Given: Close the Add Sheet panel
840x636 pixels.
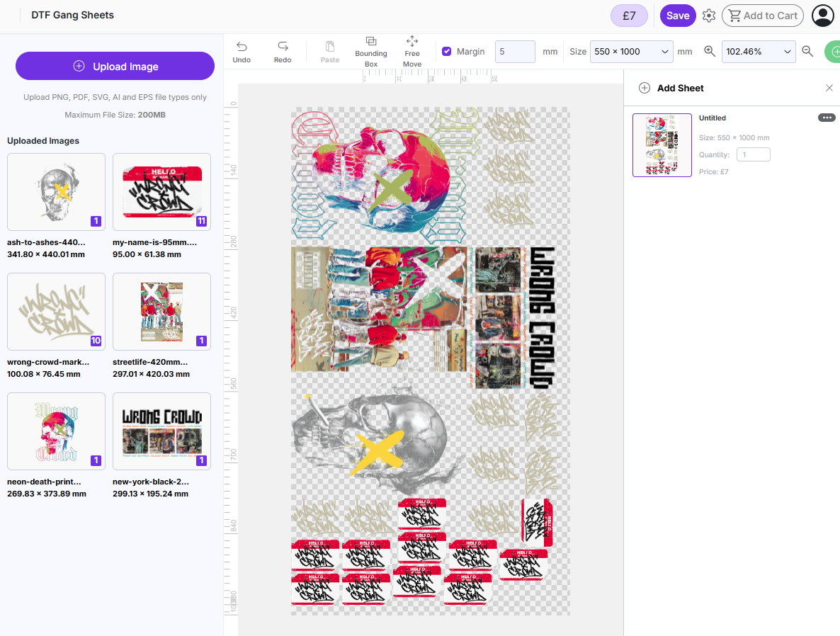Looking at the screenshot, I should (829, 88).
